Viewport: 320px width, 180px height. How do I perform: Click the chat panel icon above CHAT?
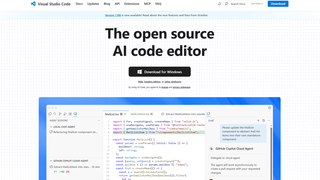[209, 114]
